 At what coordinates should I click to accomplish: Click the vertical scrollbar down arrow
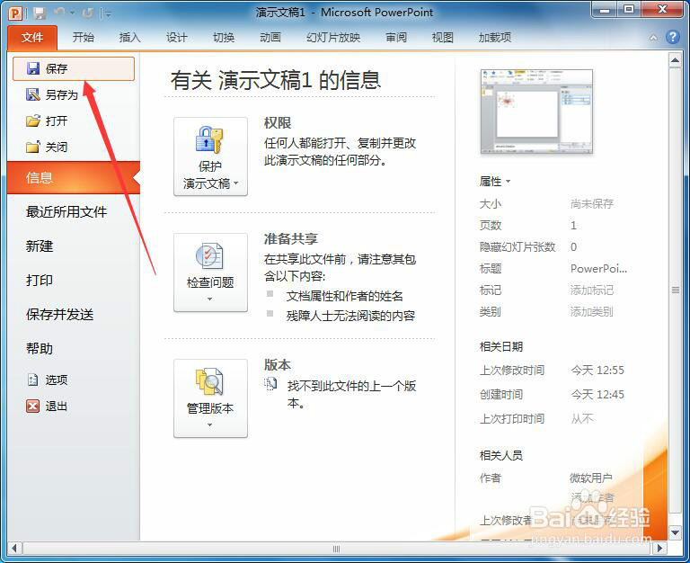coord(675,532)
